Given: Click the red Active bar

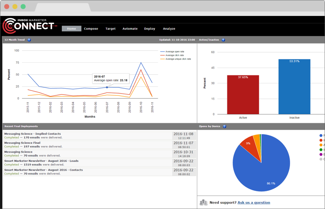Looking at the screenshot, I should click(243, 95).
